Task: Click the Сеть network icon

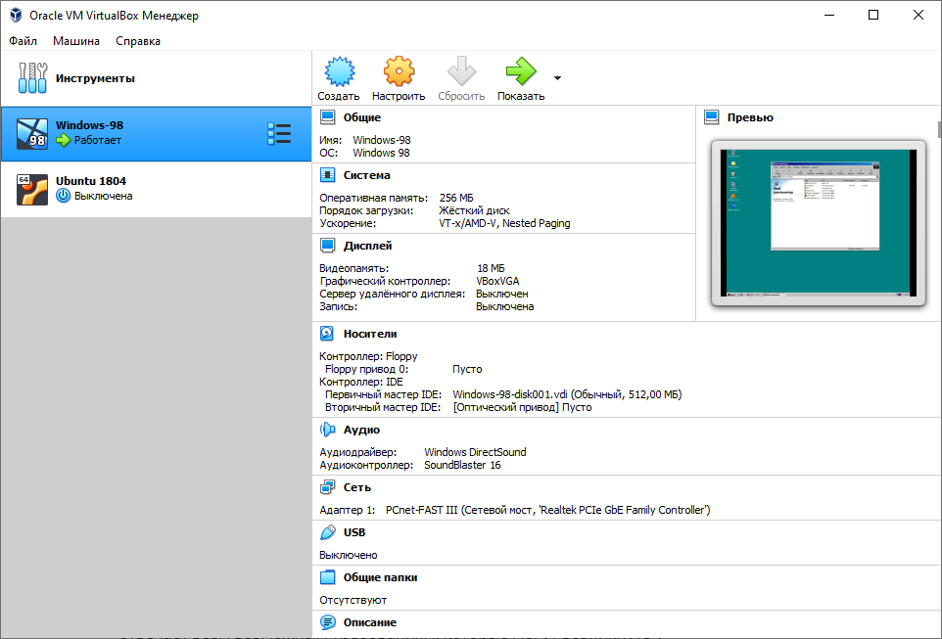Action: [327, 487]
